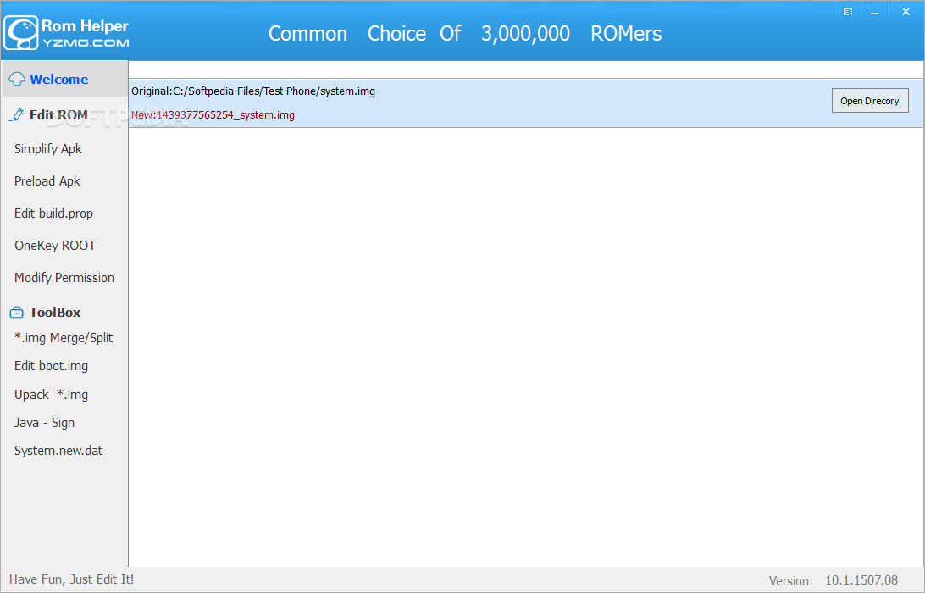
Task: Open the title bar feedback icon
Action: 848,12
